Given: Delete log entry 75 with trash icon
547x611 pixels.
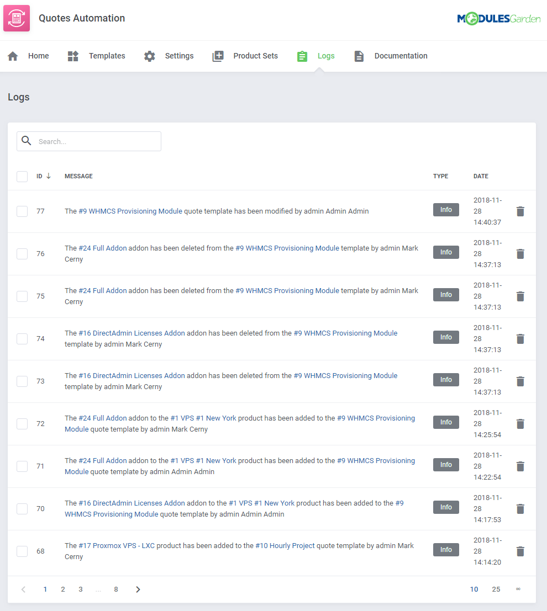Looking at the screenshot, I should click(520, 296).
